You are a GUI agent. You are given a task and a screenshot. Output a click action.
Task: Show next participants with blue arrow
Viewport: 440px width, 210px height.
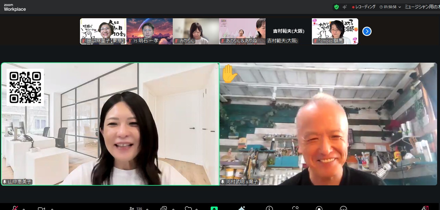click(x=367, y=31)
